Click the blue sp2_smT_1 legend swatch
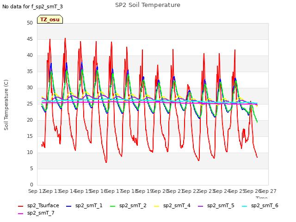 click(69, 206)
